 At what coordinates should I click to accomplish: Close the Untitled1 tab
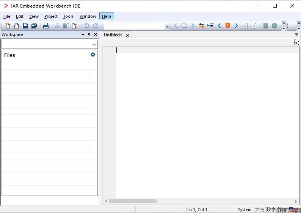(128, 35)
